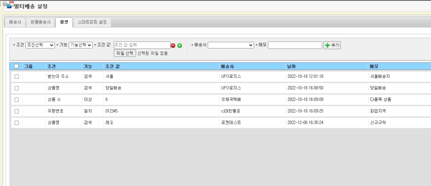Click the 파일 선택 file button
The height and width of the screenshot is (186, 431).
[125, 53]
